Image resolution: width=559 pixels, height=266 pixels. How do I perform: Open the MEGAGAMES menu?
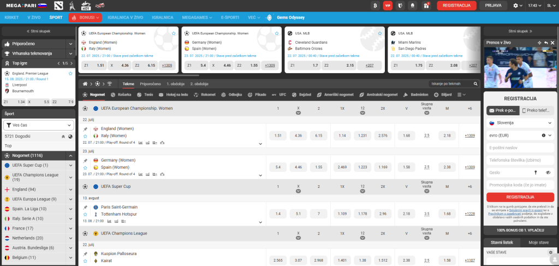pos(197,17)
